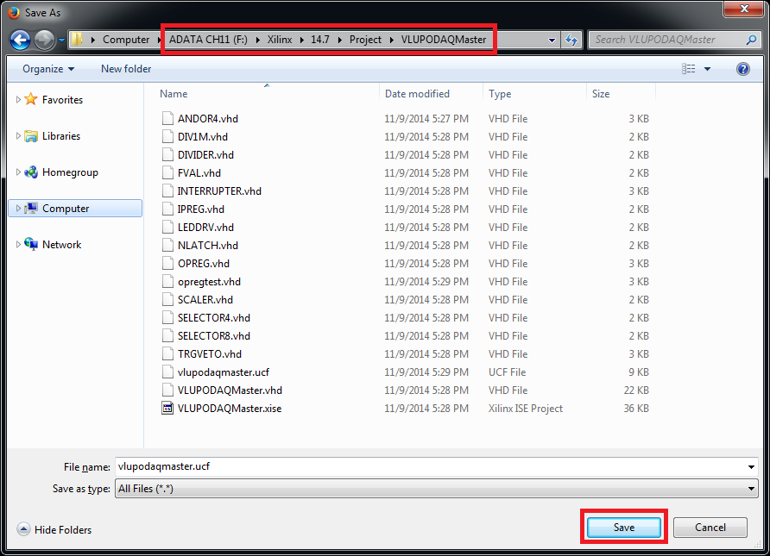Viewport: 770px width, 556px height.
Task: Open the File name dropdown arrow
Action: pyautogui.click(x=751, y=466)
